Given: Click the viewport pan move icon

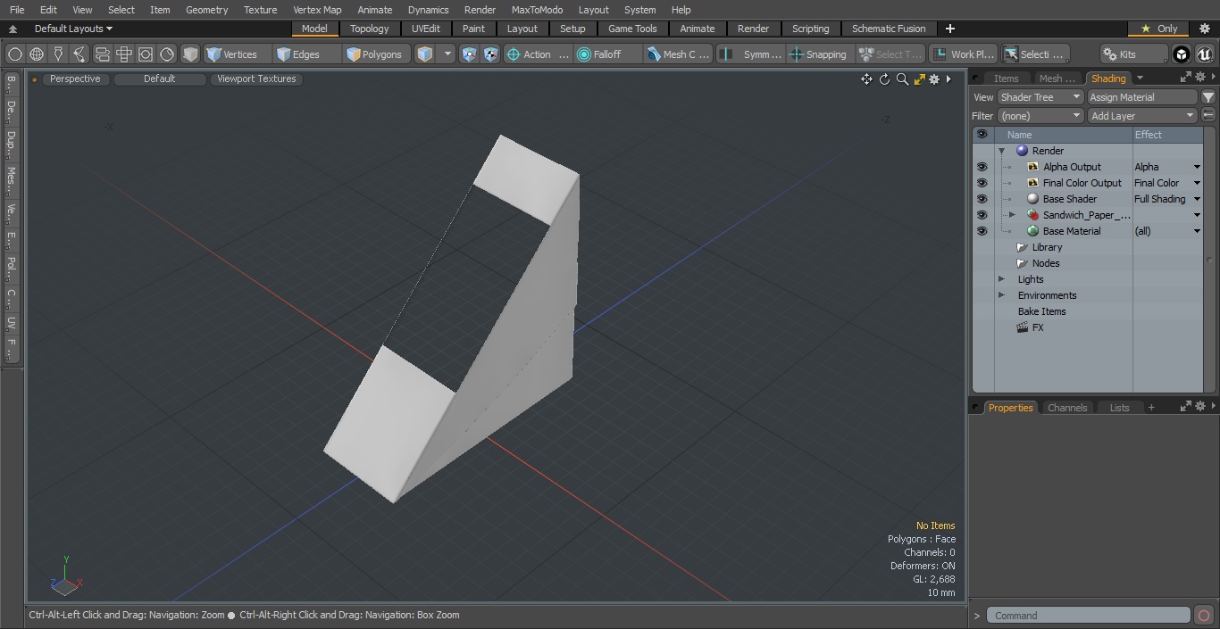Looking at the screenshot, I should [866, 79].
